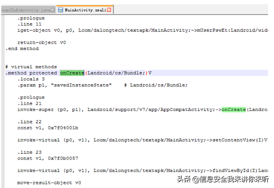Click the highlighted onCreate in method declaration
This screenshot has width=274, height=188.
(72, 73)
